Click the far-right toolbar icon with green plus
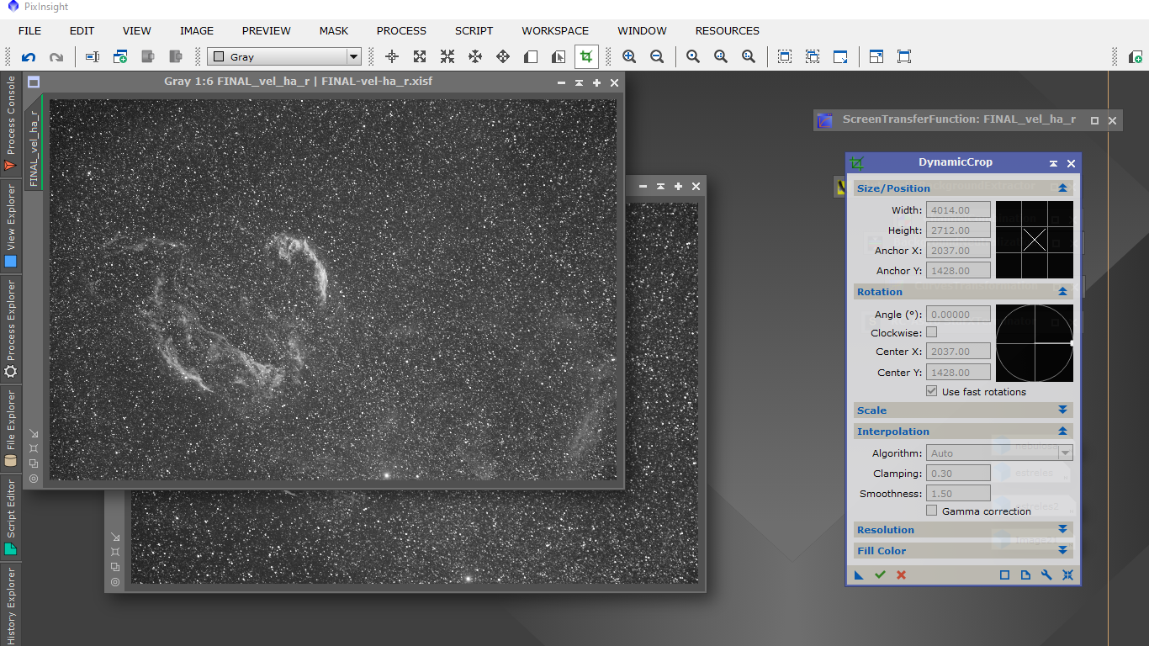 pyautogui.click(x=1135, y=57)
